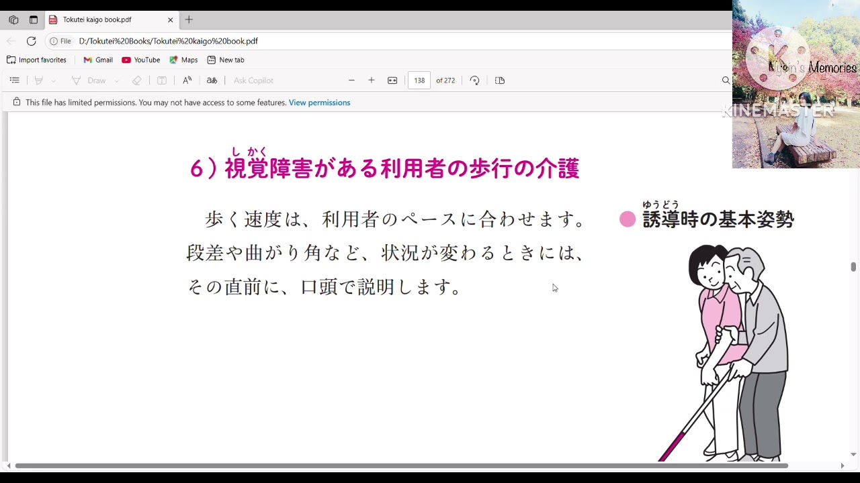Zoom out the PDF

(x=351, y=80)
